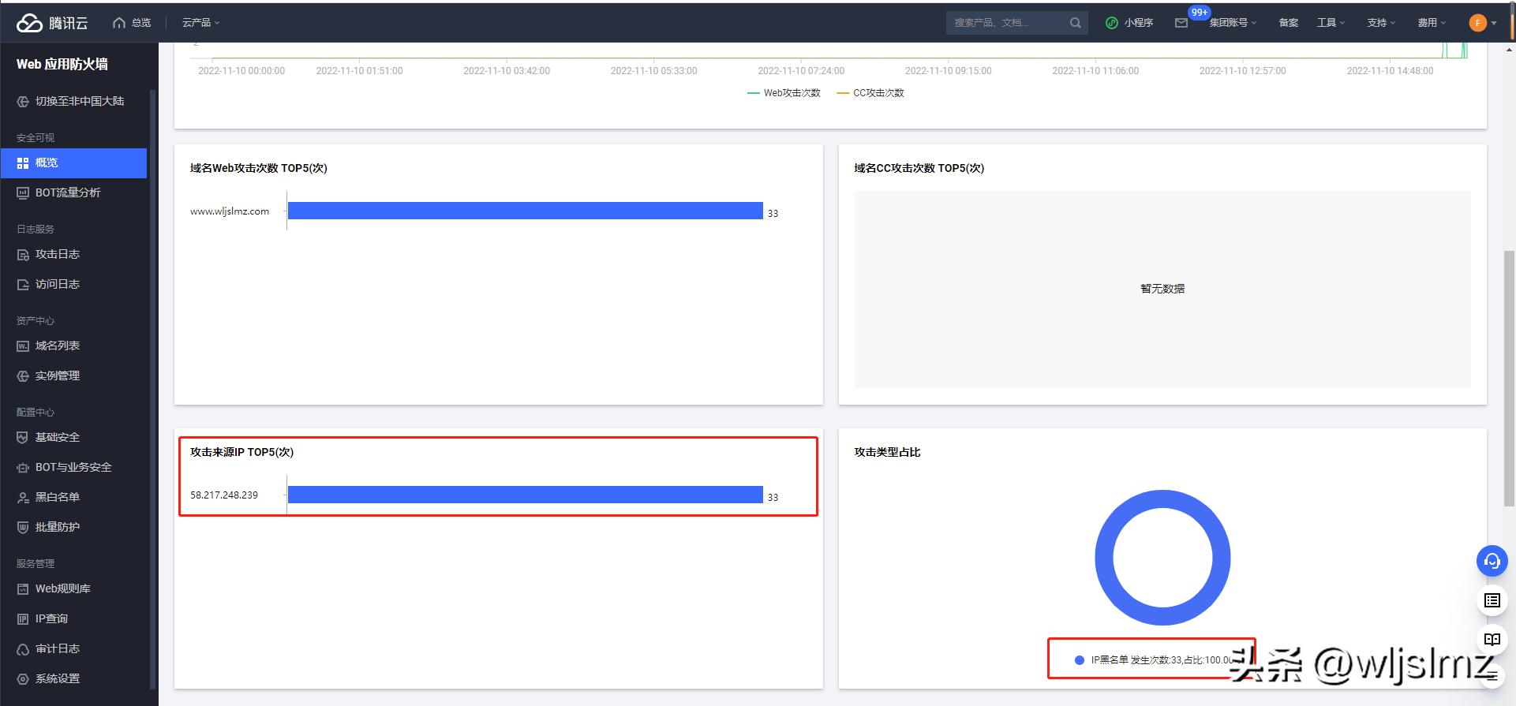Switch to non-mainland China region

click(x=79, y=101)
